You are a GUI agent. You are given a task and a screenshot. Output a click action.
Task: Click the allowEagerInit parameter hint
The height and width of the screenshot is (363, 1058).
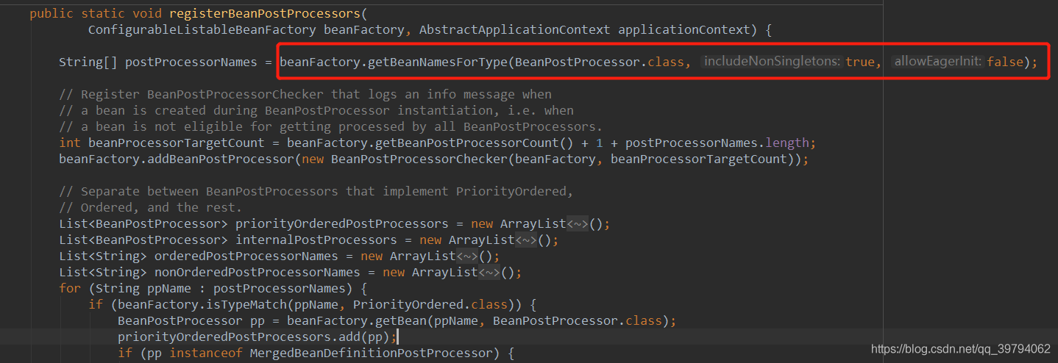coord(937,62)
